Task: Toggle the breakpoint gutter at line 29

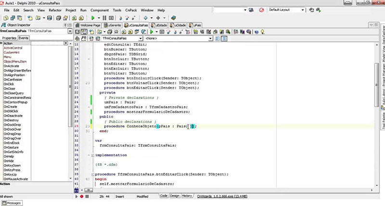Action: coord(77,126)
